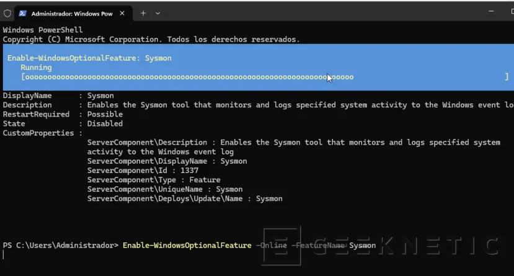Screen dimensions: 514x276
Task: Open a new tab with the plus button
Action: pos(143,14)
